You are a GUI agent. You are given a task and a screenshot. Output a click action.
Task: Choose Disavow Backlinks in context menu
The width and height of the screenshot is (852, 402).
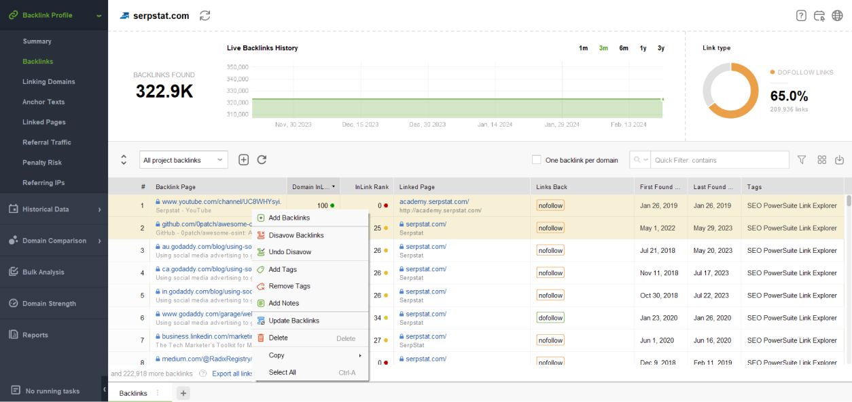[x=310, y=235]
